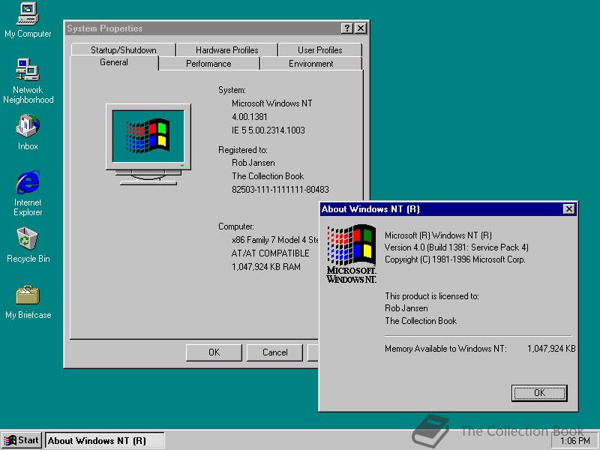The image size is (600, 450).
Task: Close the System Properties window
Action: pos(361,28)
